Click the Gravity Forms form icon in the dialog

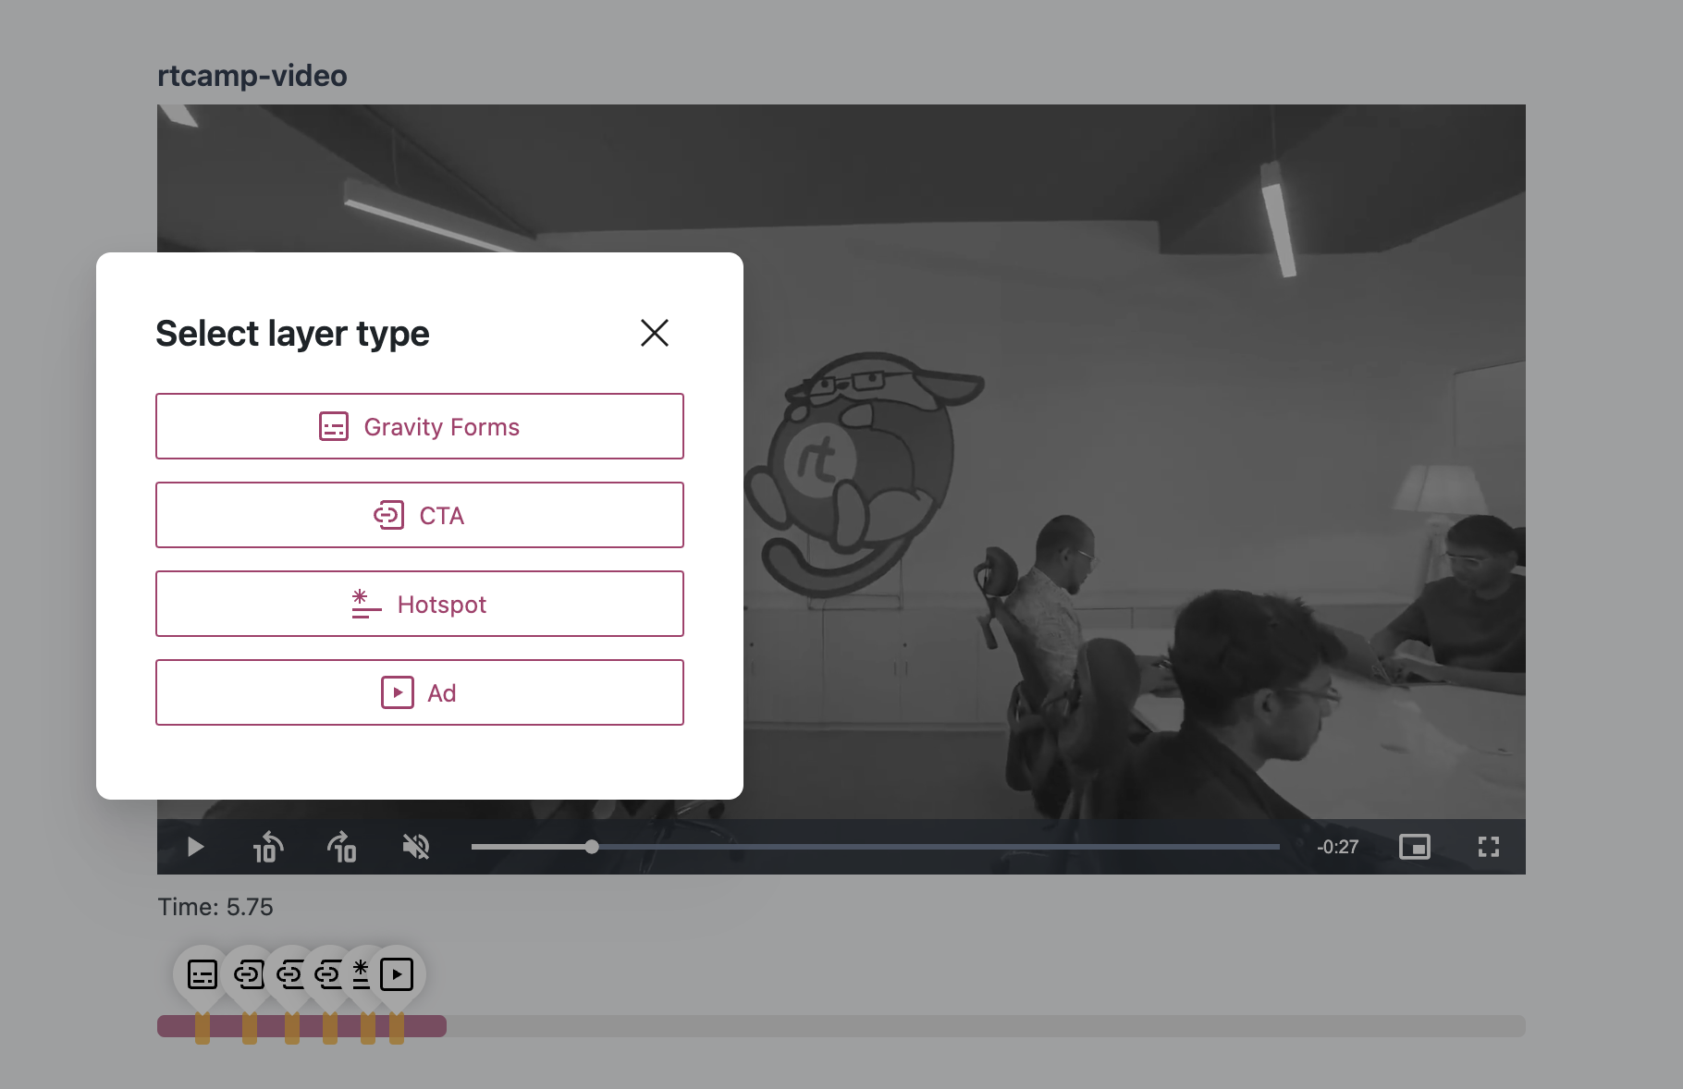click(x=333, y=426)
